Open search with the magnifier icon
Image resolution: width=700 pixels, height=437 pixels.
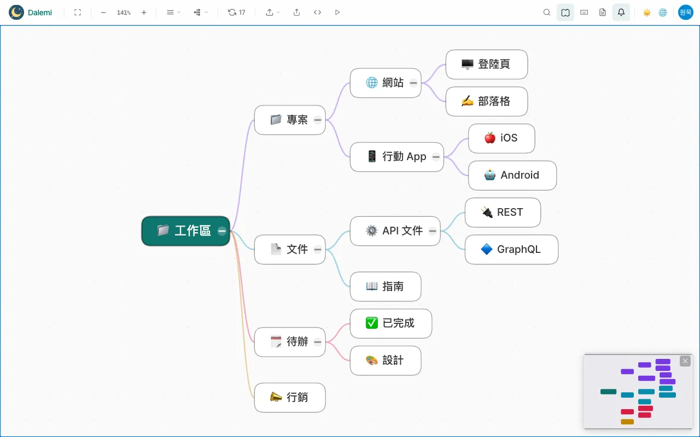(x=547, y=12)
